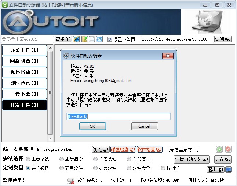The image size is (237, 186).
Task: Click Cancel in the about dialog
Action: pyautogui.click(x=145, y=126)
